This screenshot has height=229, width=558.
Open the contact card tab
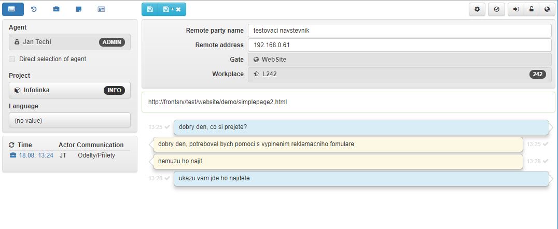tap(101, 9)
